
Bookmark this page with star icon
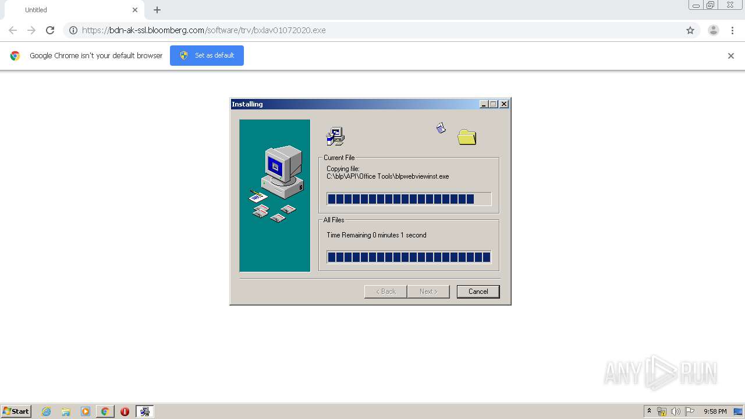[690, 30]
